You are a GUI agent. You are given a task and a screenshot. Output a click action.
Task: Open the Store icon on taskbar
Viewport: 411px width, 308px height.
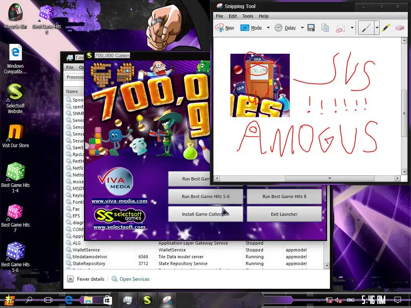[107, 300]
